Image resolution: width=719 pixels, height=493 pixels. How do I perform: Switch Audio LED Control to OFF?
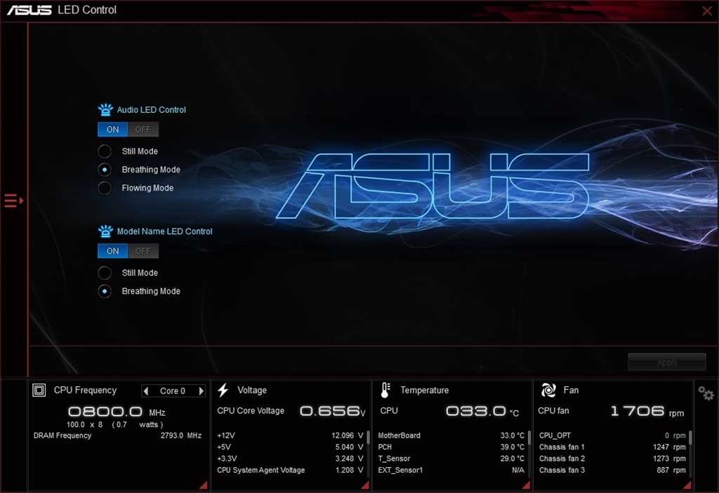[143, 129]
